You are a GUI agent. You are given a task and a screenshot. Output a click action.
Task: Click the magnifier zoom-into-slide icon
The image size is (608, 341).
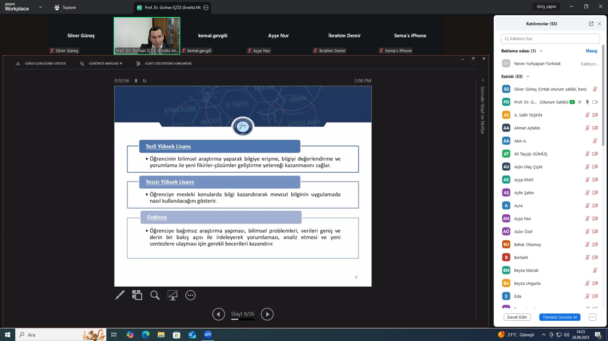[155, 295]
